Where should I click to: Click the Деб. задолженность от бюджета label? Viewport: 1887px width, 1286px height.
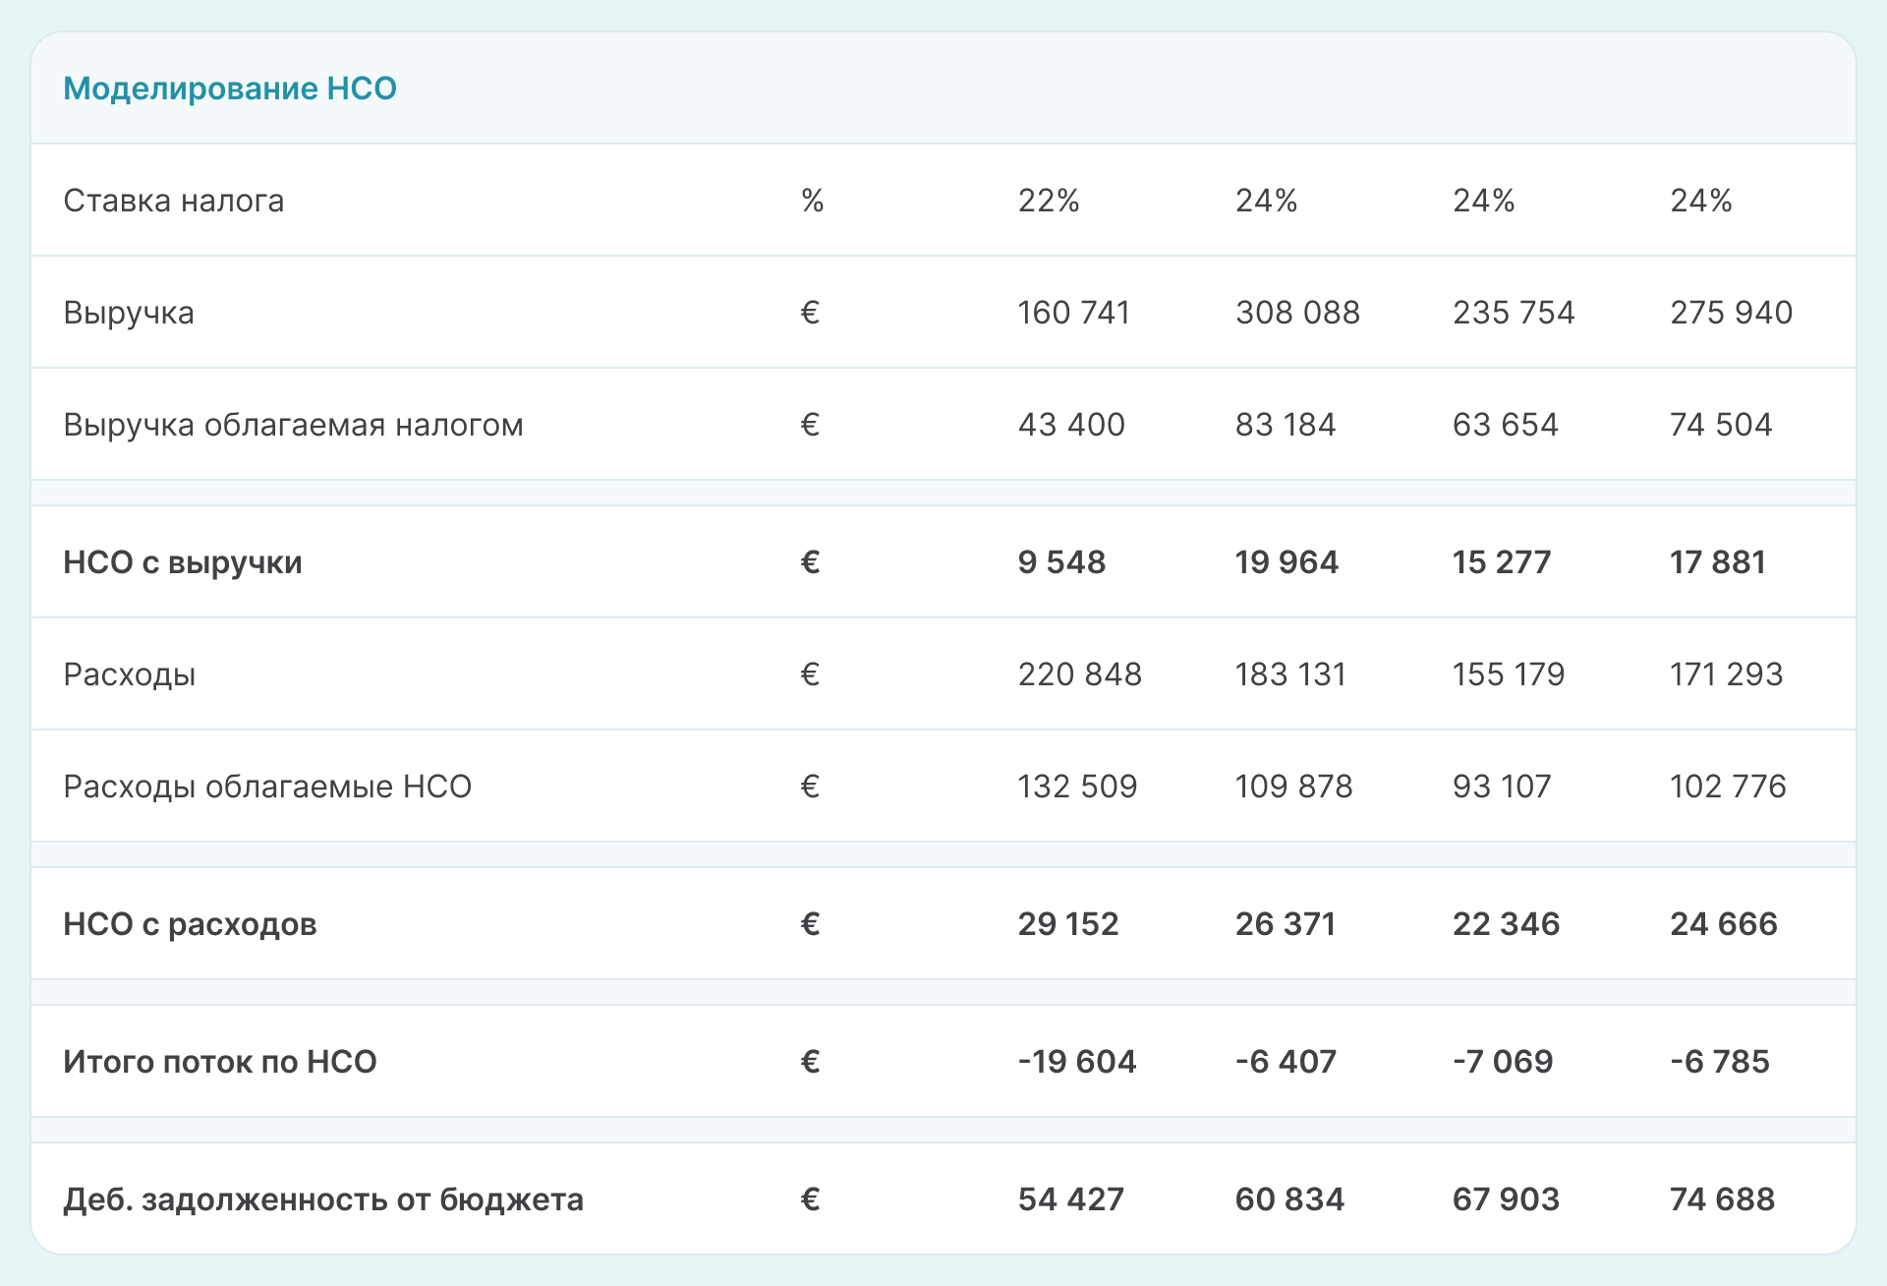pos(323,1199)
